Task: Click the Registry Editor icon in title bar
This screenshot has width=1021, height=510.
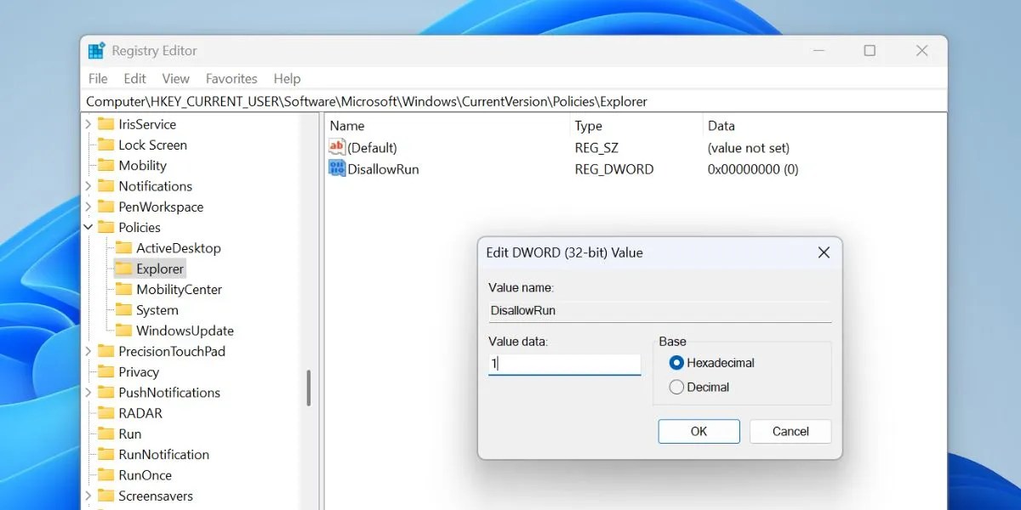Action: point(96,50)
